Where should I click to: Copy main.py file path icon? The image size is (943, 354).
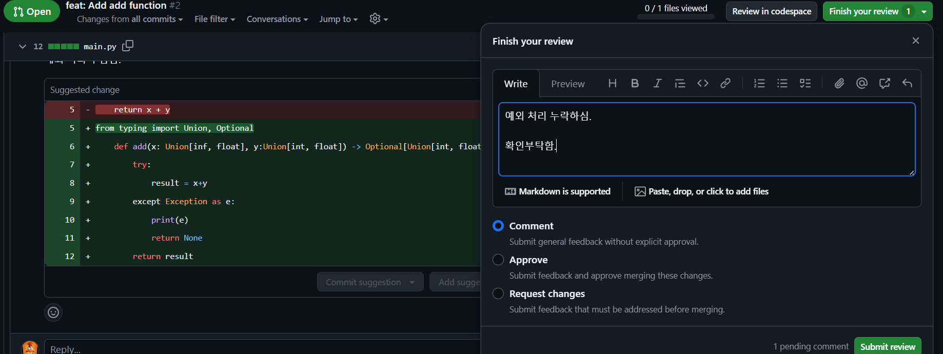pyautogui.click(x=128, y=46)
